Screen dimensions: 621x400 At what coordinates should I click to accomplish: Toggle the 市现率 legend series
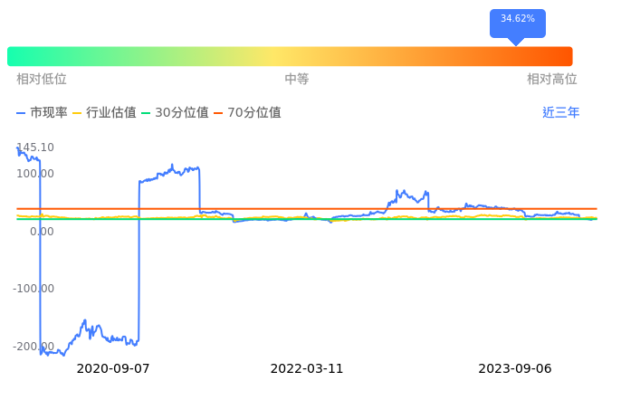click(x=43, y=113)
